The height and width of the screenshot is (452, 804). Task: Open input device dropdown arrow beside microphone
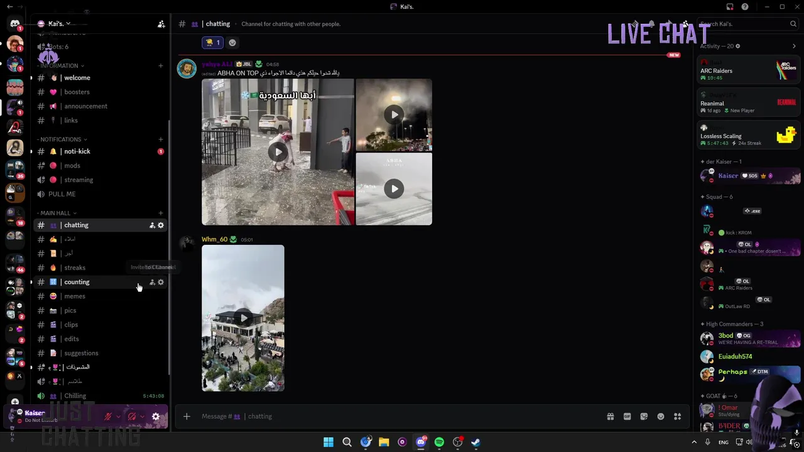click(118, 416)
